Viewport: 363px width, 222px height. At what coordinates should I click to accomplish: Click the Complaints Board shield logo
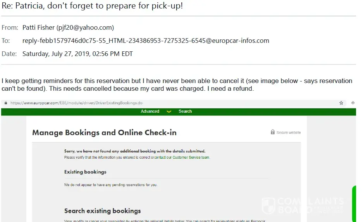click(268, 205)
